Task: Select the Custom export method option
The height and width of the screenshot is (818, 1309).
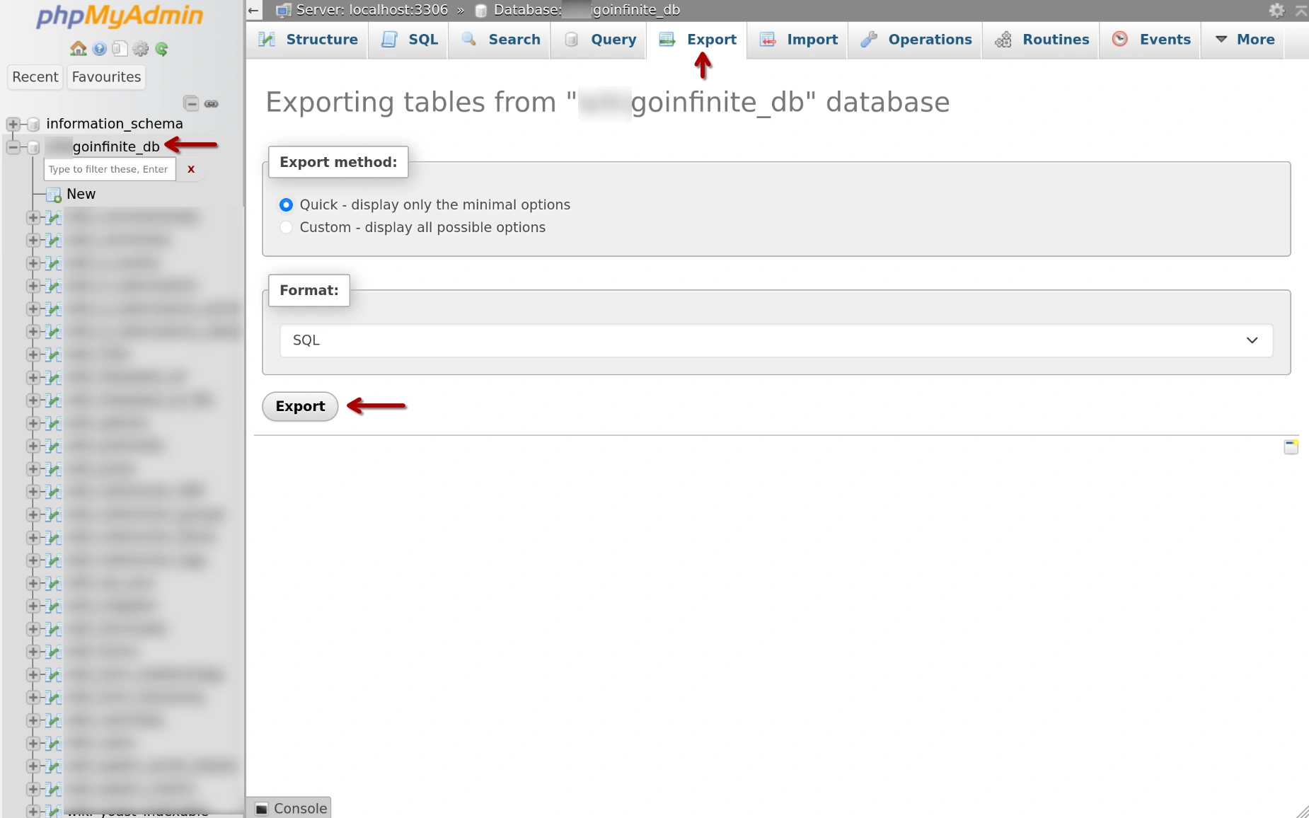Action: pyautogui.click(x=286, y=227)
